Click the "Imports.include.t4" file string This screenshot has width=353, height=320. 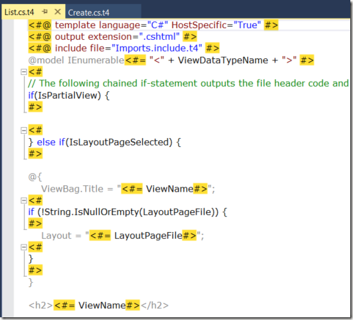pyautogui.click(x=157, y=48)
